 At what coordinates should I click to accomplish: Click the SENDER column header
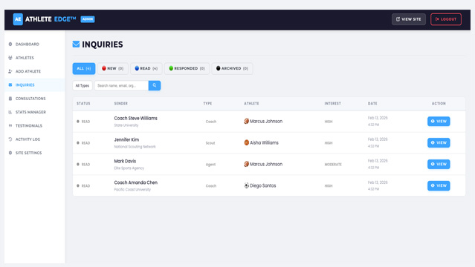(121, 103)
